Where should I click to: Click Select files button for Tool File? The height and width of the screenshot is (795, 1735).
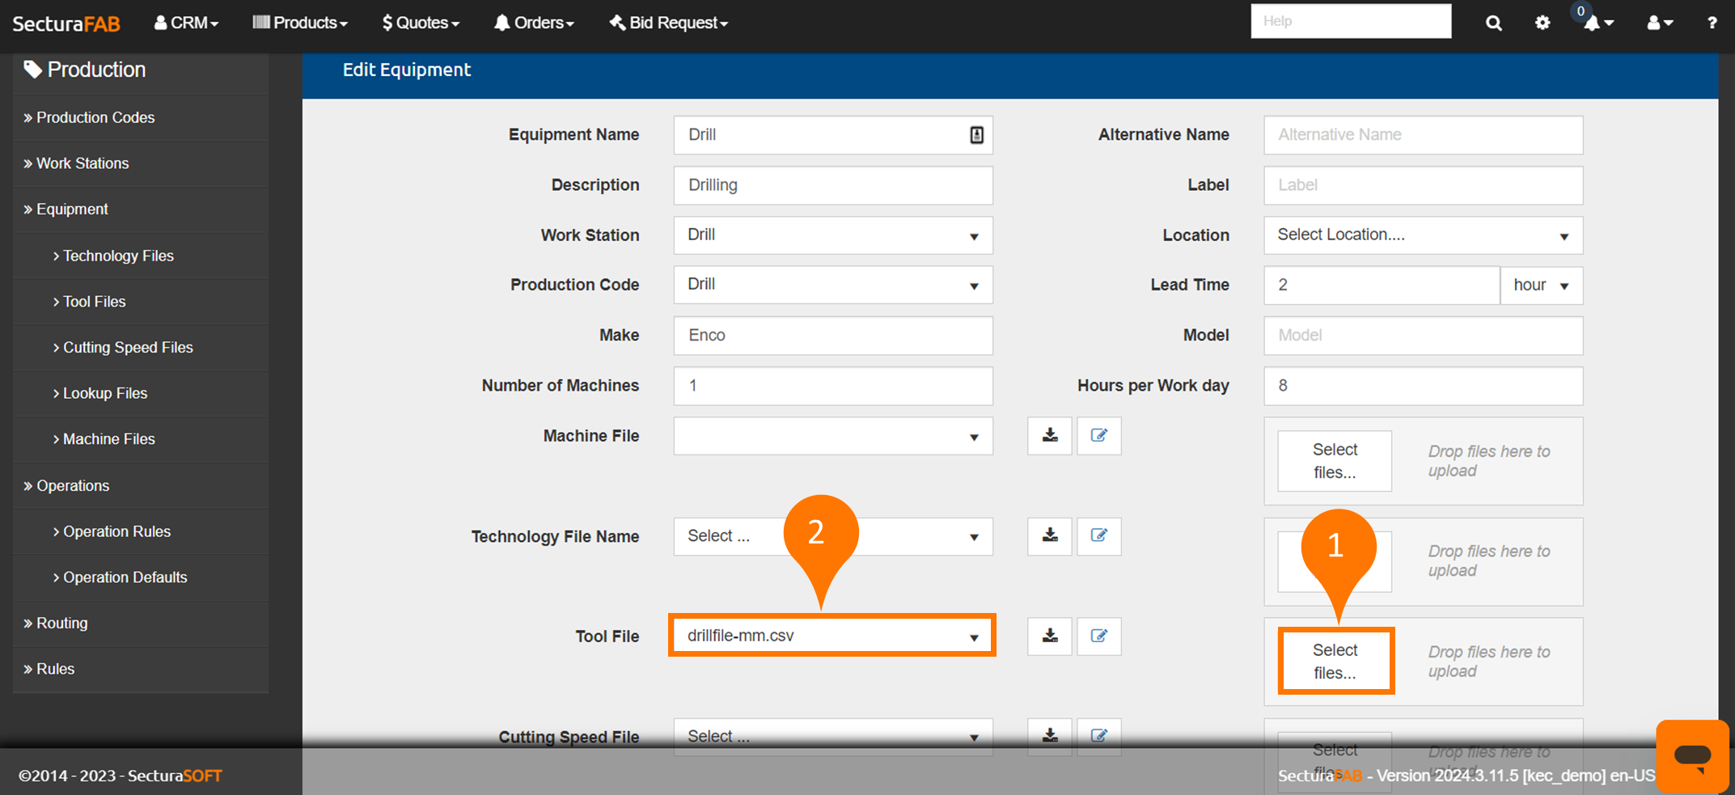1335,661
